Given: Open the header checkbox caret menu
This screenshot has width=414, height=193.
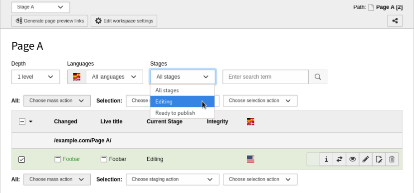Looking at the screenshot, I should tap(30, 122).
